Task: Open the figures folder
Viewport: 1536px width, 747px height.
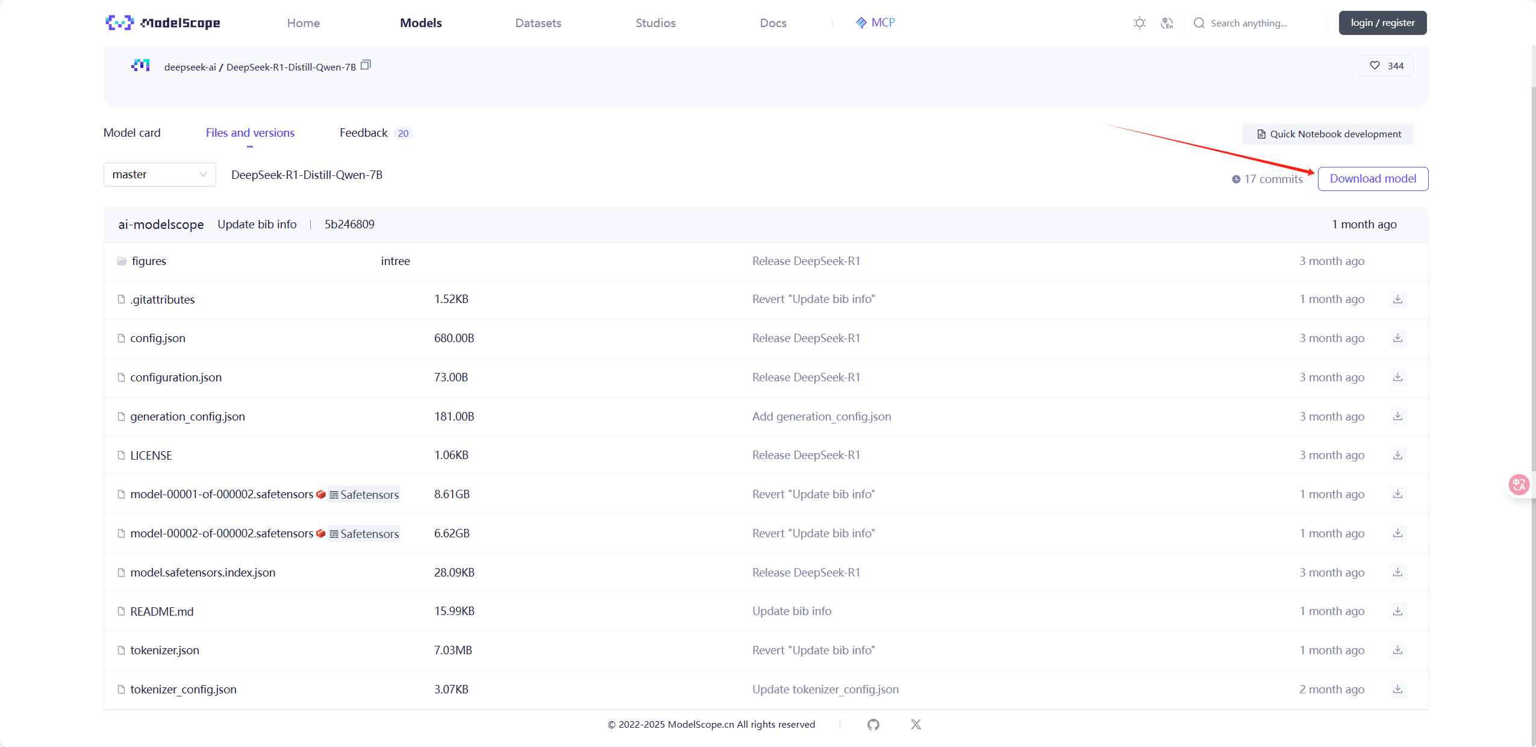Action: 149,261
